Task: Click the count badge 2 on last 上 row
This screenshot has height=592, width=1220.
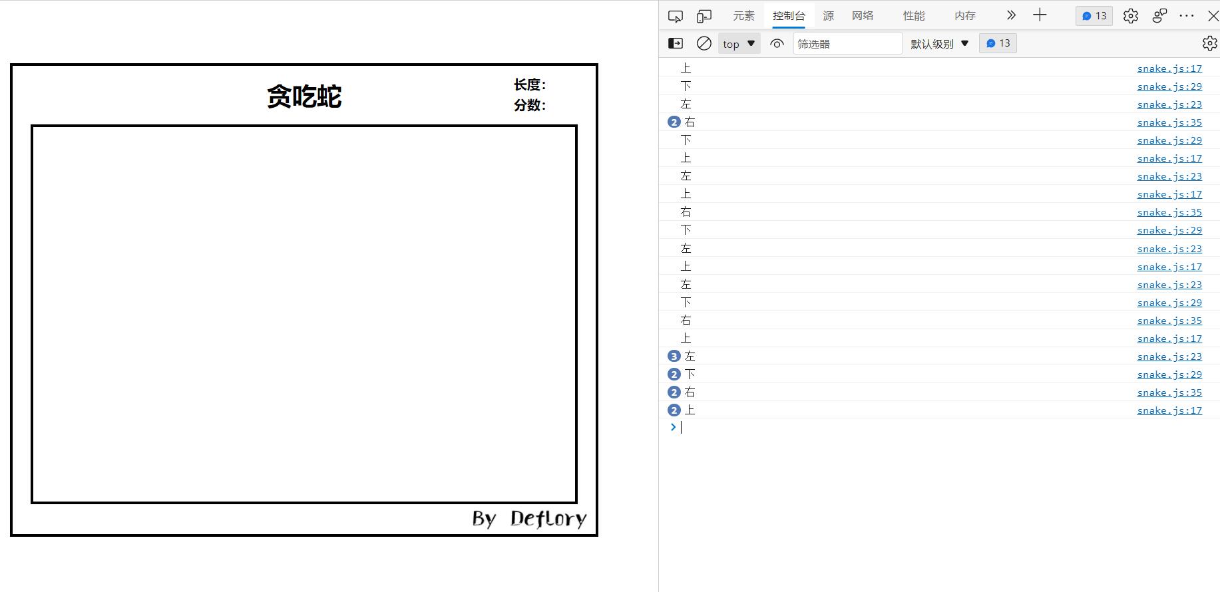Action: [674, 410]
